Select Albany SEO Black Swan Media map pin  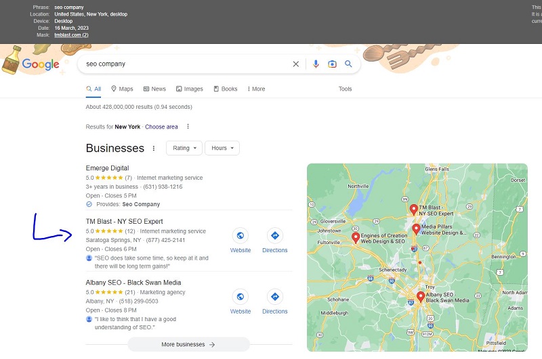pos(421,297)
